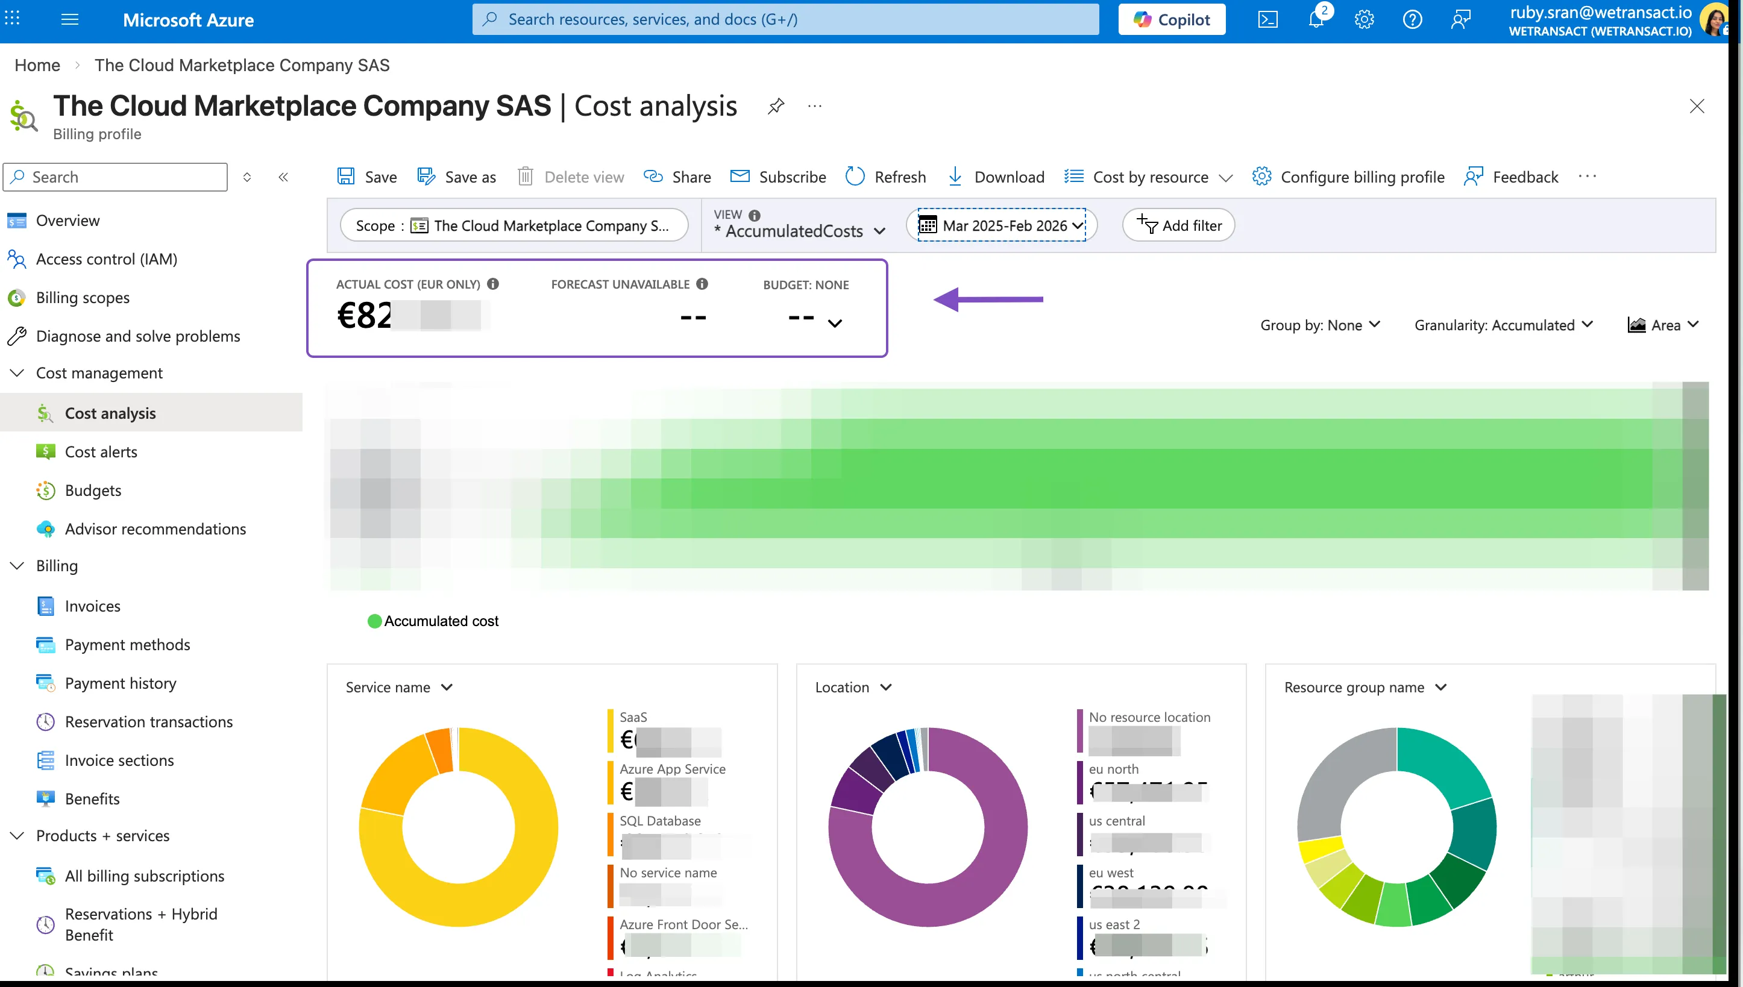Open the Mar 2025-Feb 2026 date picker
1743x987 pixels.
(x=1001, y=226)
